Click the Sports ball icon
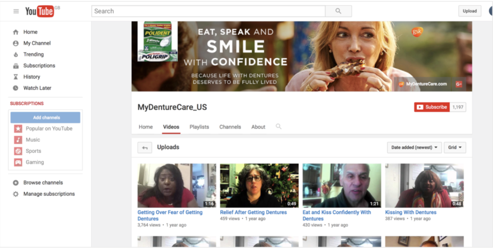 (x=18, y=151)
